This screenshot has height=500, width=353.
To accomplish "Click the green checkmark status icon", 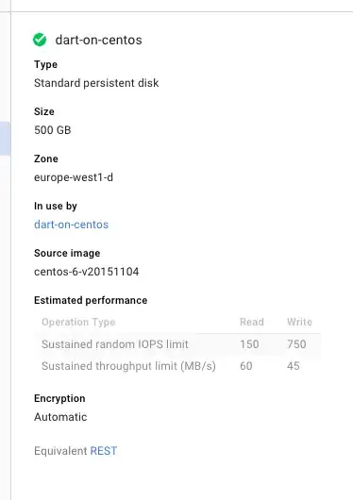I will [40, 40].
